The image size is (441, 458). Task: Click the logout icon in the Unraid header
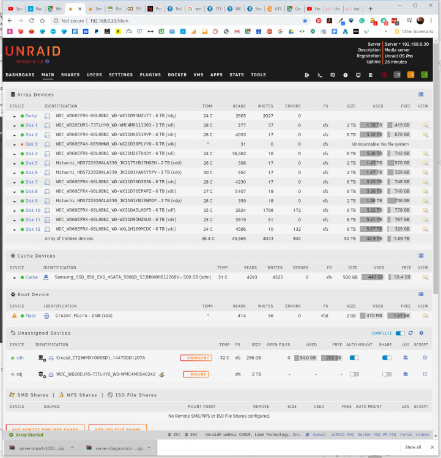click(306, 75)
